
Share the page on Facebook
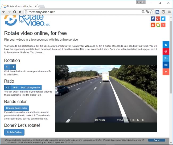[153, 19]
